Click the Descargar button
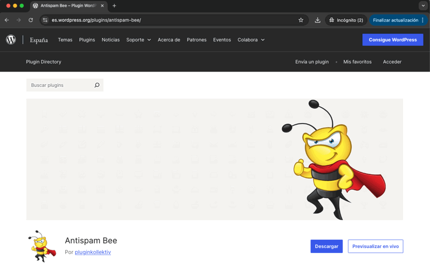 [x=327, y=246]
